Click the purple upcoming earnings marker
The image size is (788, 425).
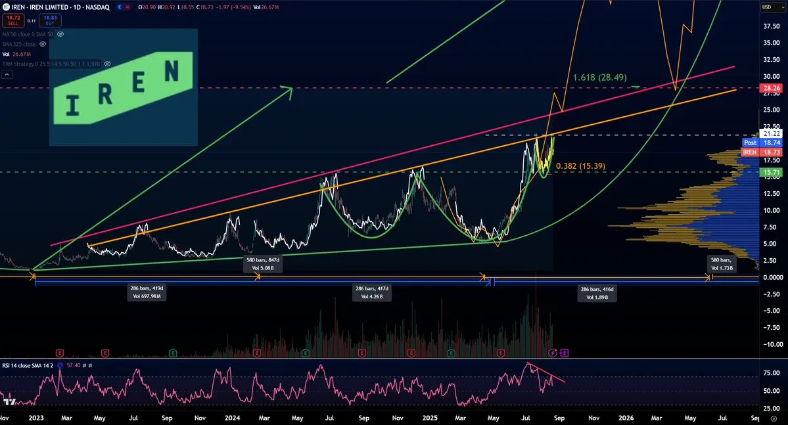click(x=564, y=353)
